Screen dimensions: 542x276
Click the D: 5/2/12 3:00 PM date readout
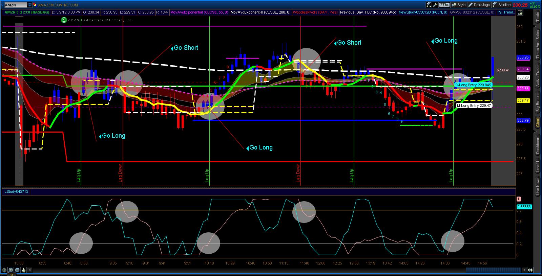click(x=66, y=12)
